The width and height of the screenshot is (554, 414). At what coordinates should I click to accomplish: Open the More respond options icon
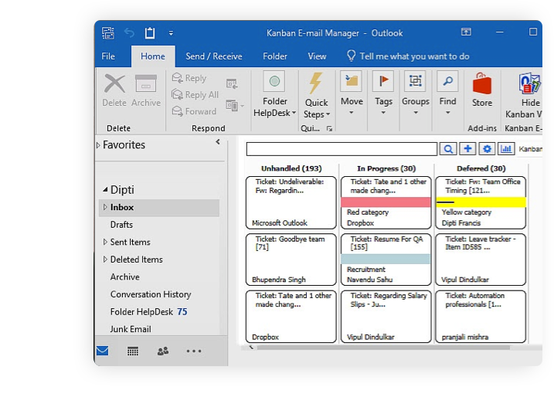235,105
